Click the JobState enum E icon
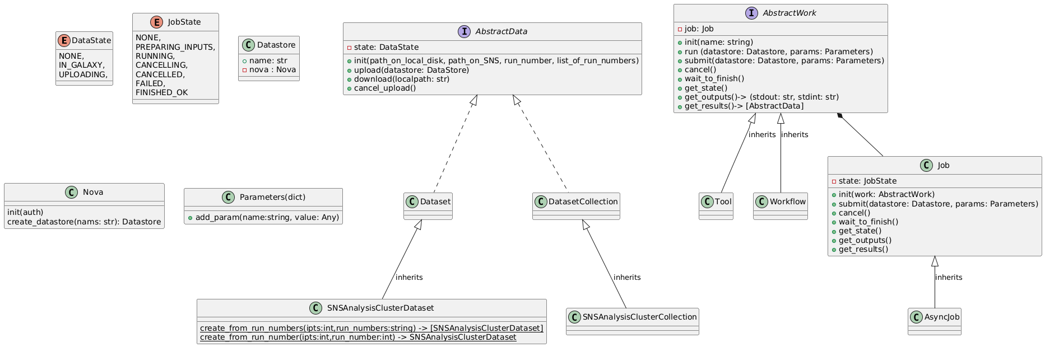This screenshot has width=1045, height=347. [141, 22]
